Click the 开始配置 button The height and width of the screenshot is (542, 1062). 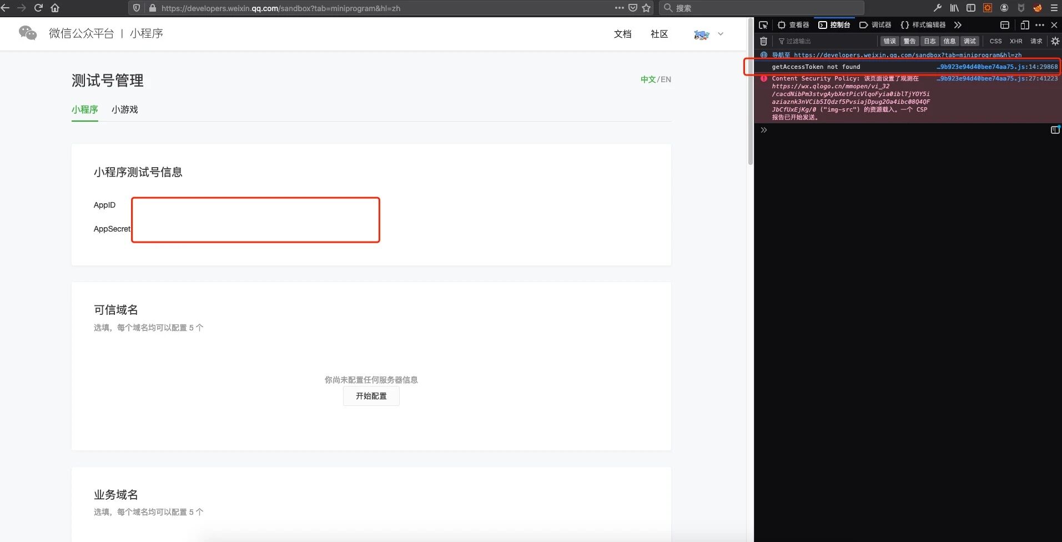tap(371, 396)
